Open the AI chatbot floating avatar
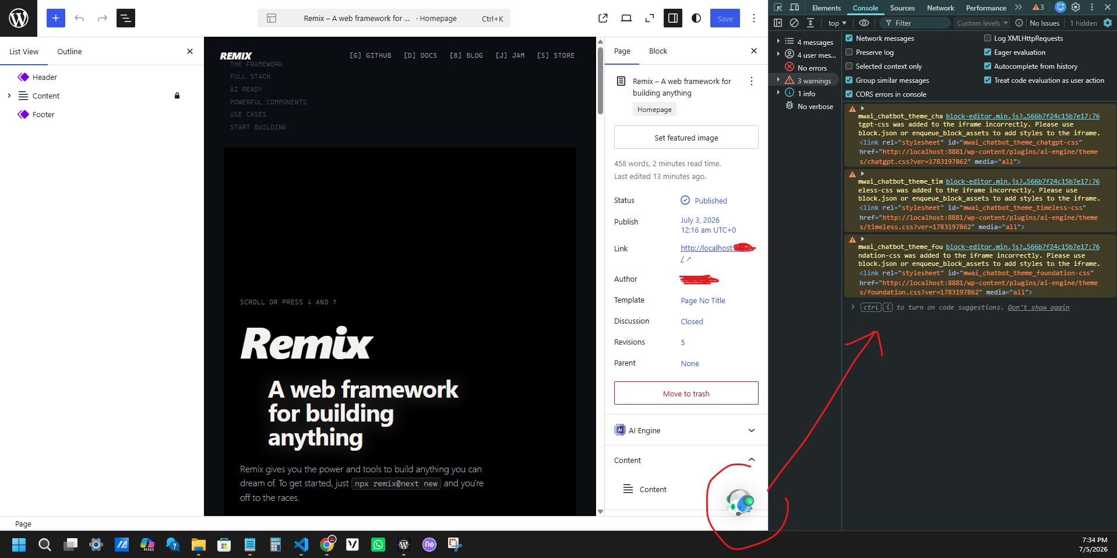Screen dimensions: 1117x558 (740, 501)
